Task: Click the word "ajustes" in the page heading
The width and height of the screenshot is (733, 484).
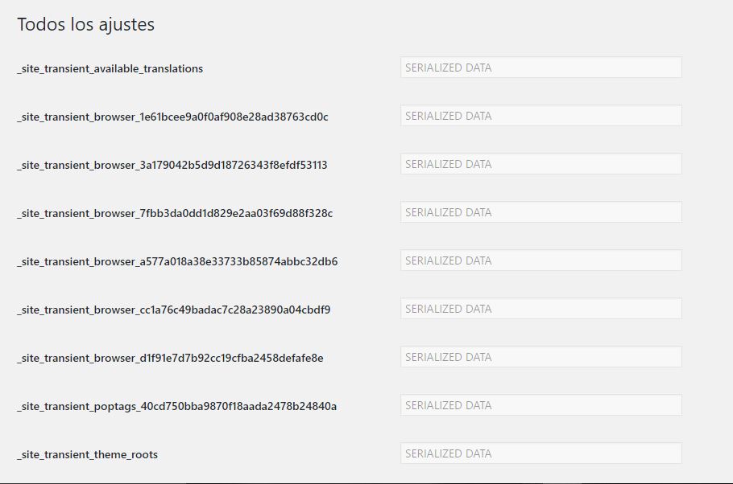Action: click(x=125, y=26)
